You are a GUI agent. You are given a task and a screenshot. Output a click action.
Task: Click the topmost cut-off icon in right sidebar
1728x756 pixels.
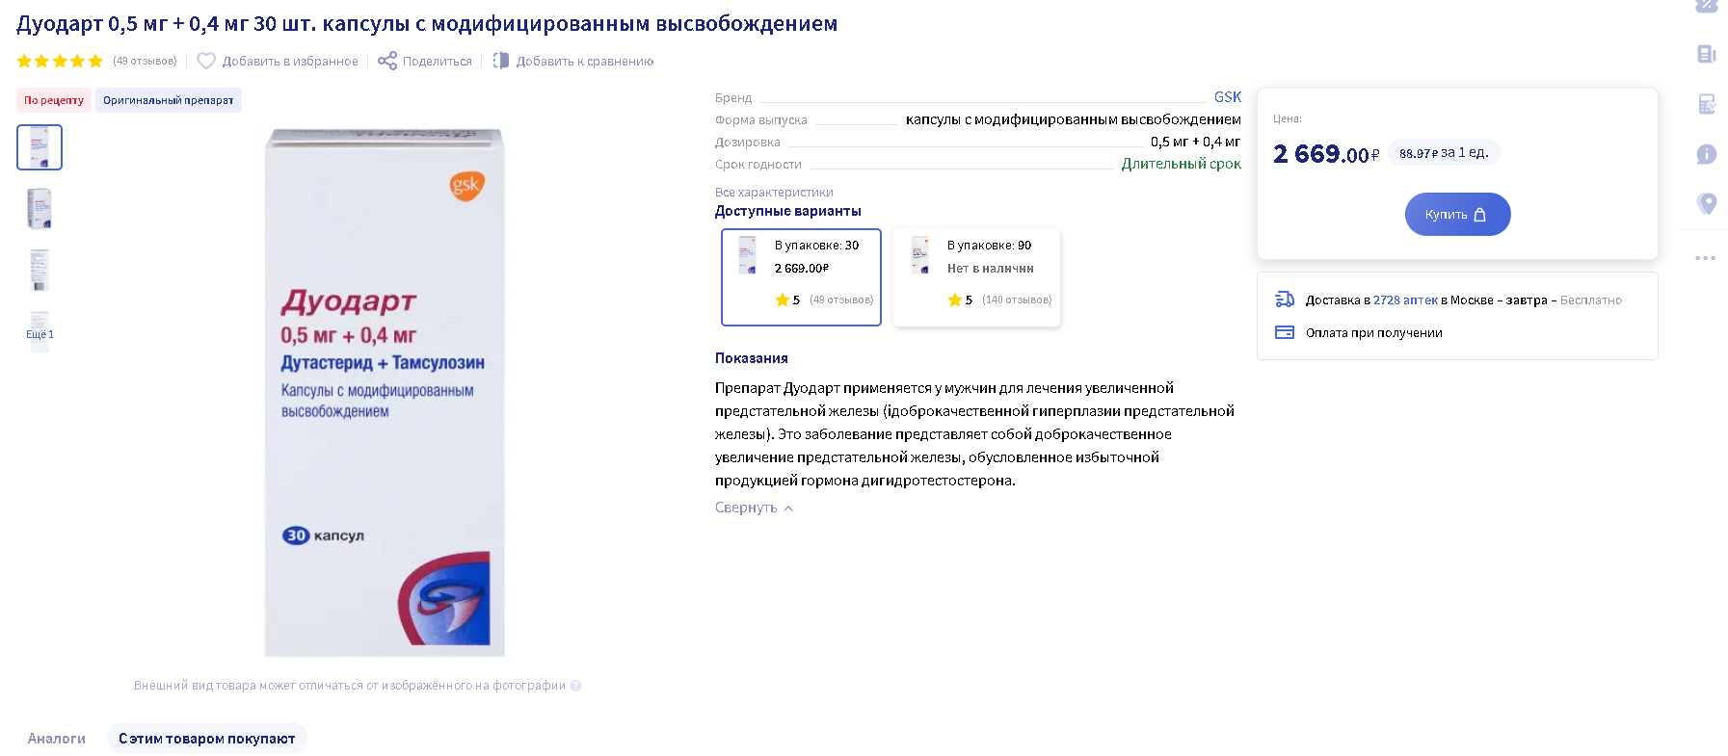pyautogui.click(x=1707, y=6)
